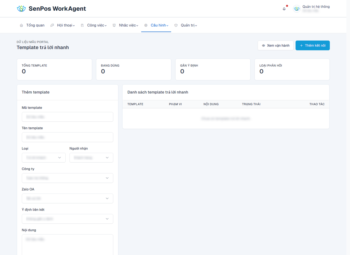Image resolution: width=350 pixels, height=255 pixels.
Task: Open the notification bell
Action: (x=284, y=9)
